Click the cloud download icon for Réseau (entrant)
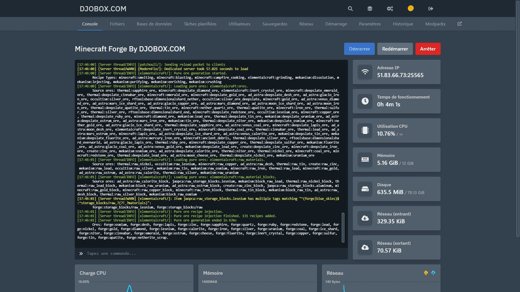 [x=365, y=218]
